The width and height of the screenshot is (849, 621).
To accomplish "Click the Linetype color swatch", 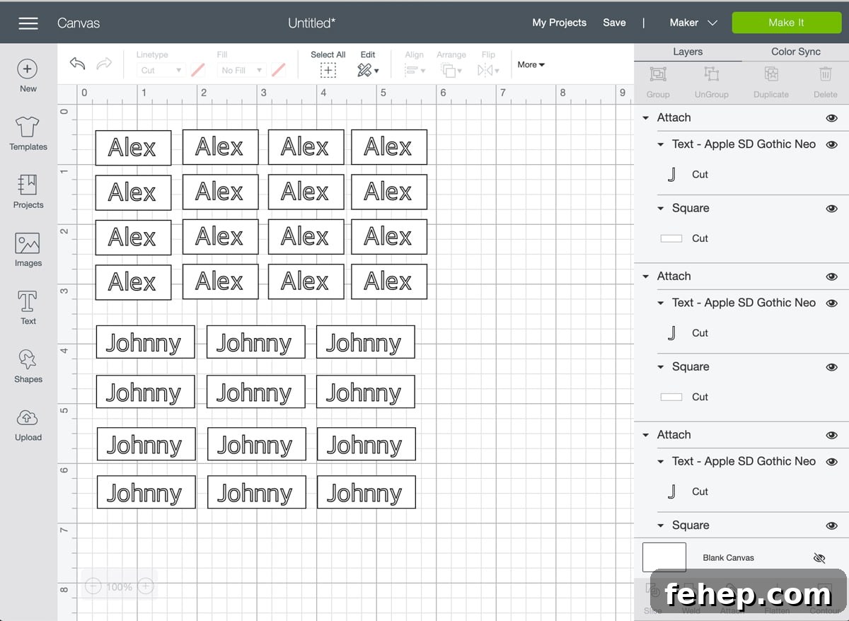I will click(x=198, y=70).
